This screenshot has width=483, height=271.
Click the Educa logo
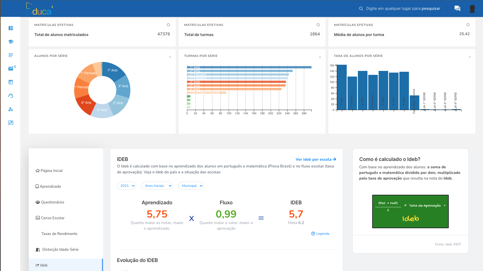39,9
